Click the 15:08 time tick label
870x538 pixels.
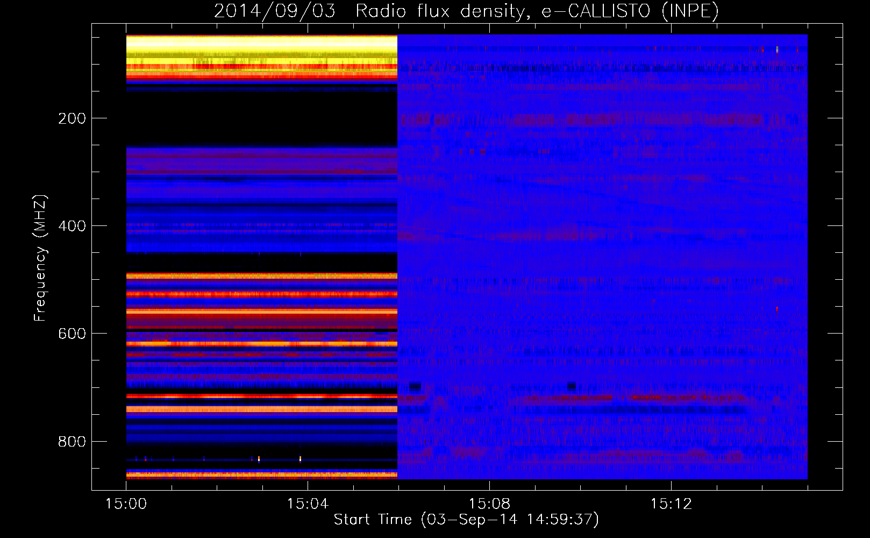[489, 504]
